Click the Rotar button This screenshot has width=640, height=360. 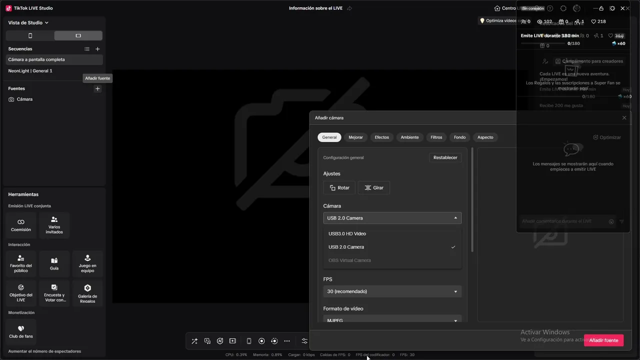point(339,187)
